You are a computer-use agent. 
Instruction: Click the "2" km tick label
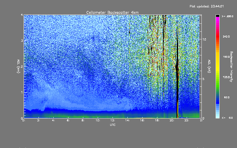pos(22,66)
